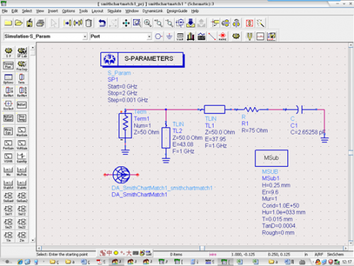
Task: Click the Er=9.6 substrate parameter
Action: pos(270,192)
